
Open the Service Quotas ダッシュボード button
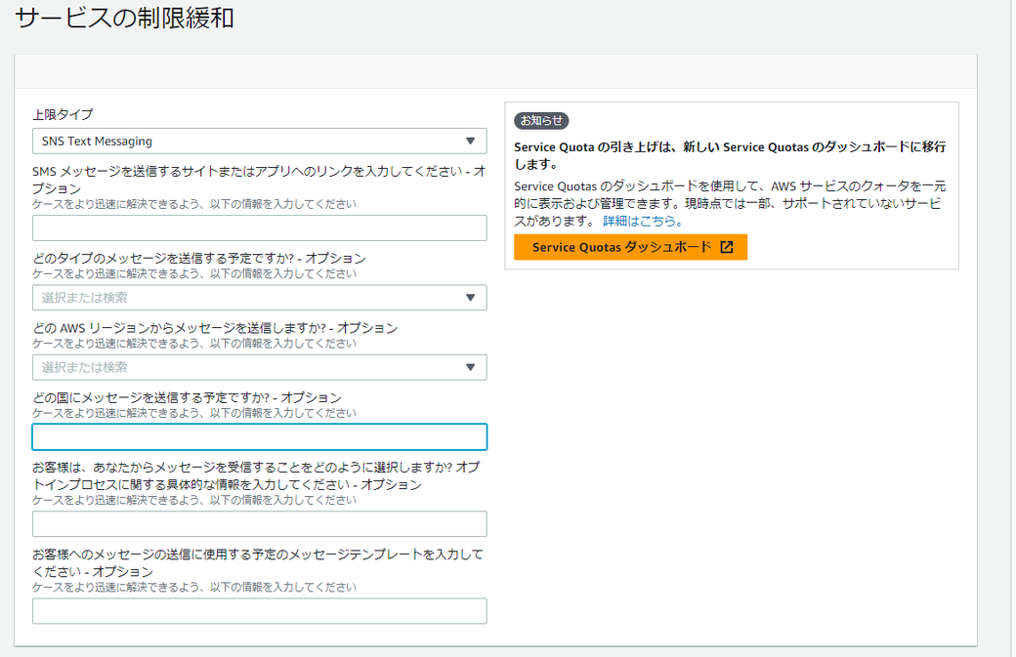pyautogui.click(x=630, y=247)
